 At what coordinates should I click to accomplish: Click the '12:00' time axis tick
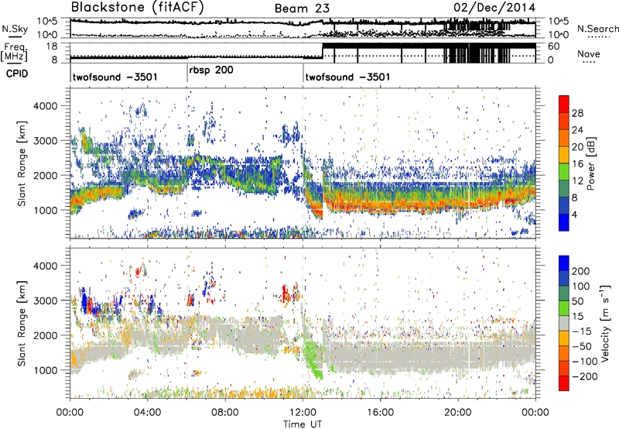pos(303,413)
